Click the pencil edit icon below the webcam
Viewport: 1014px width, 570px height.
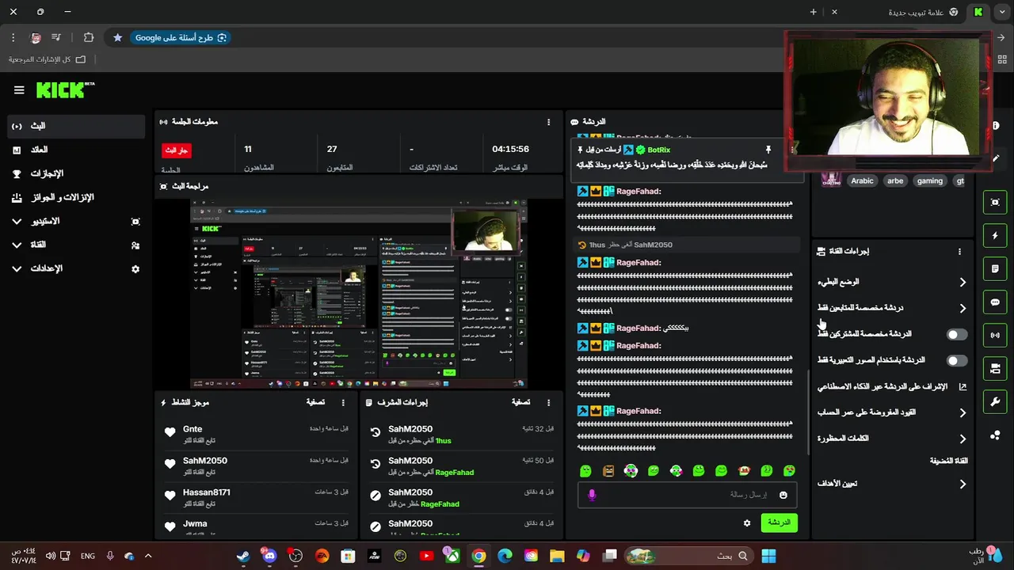(x=996, y=158)
